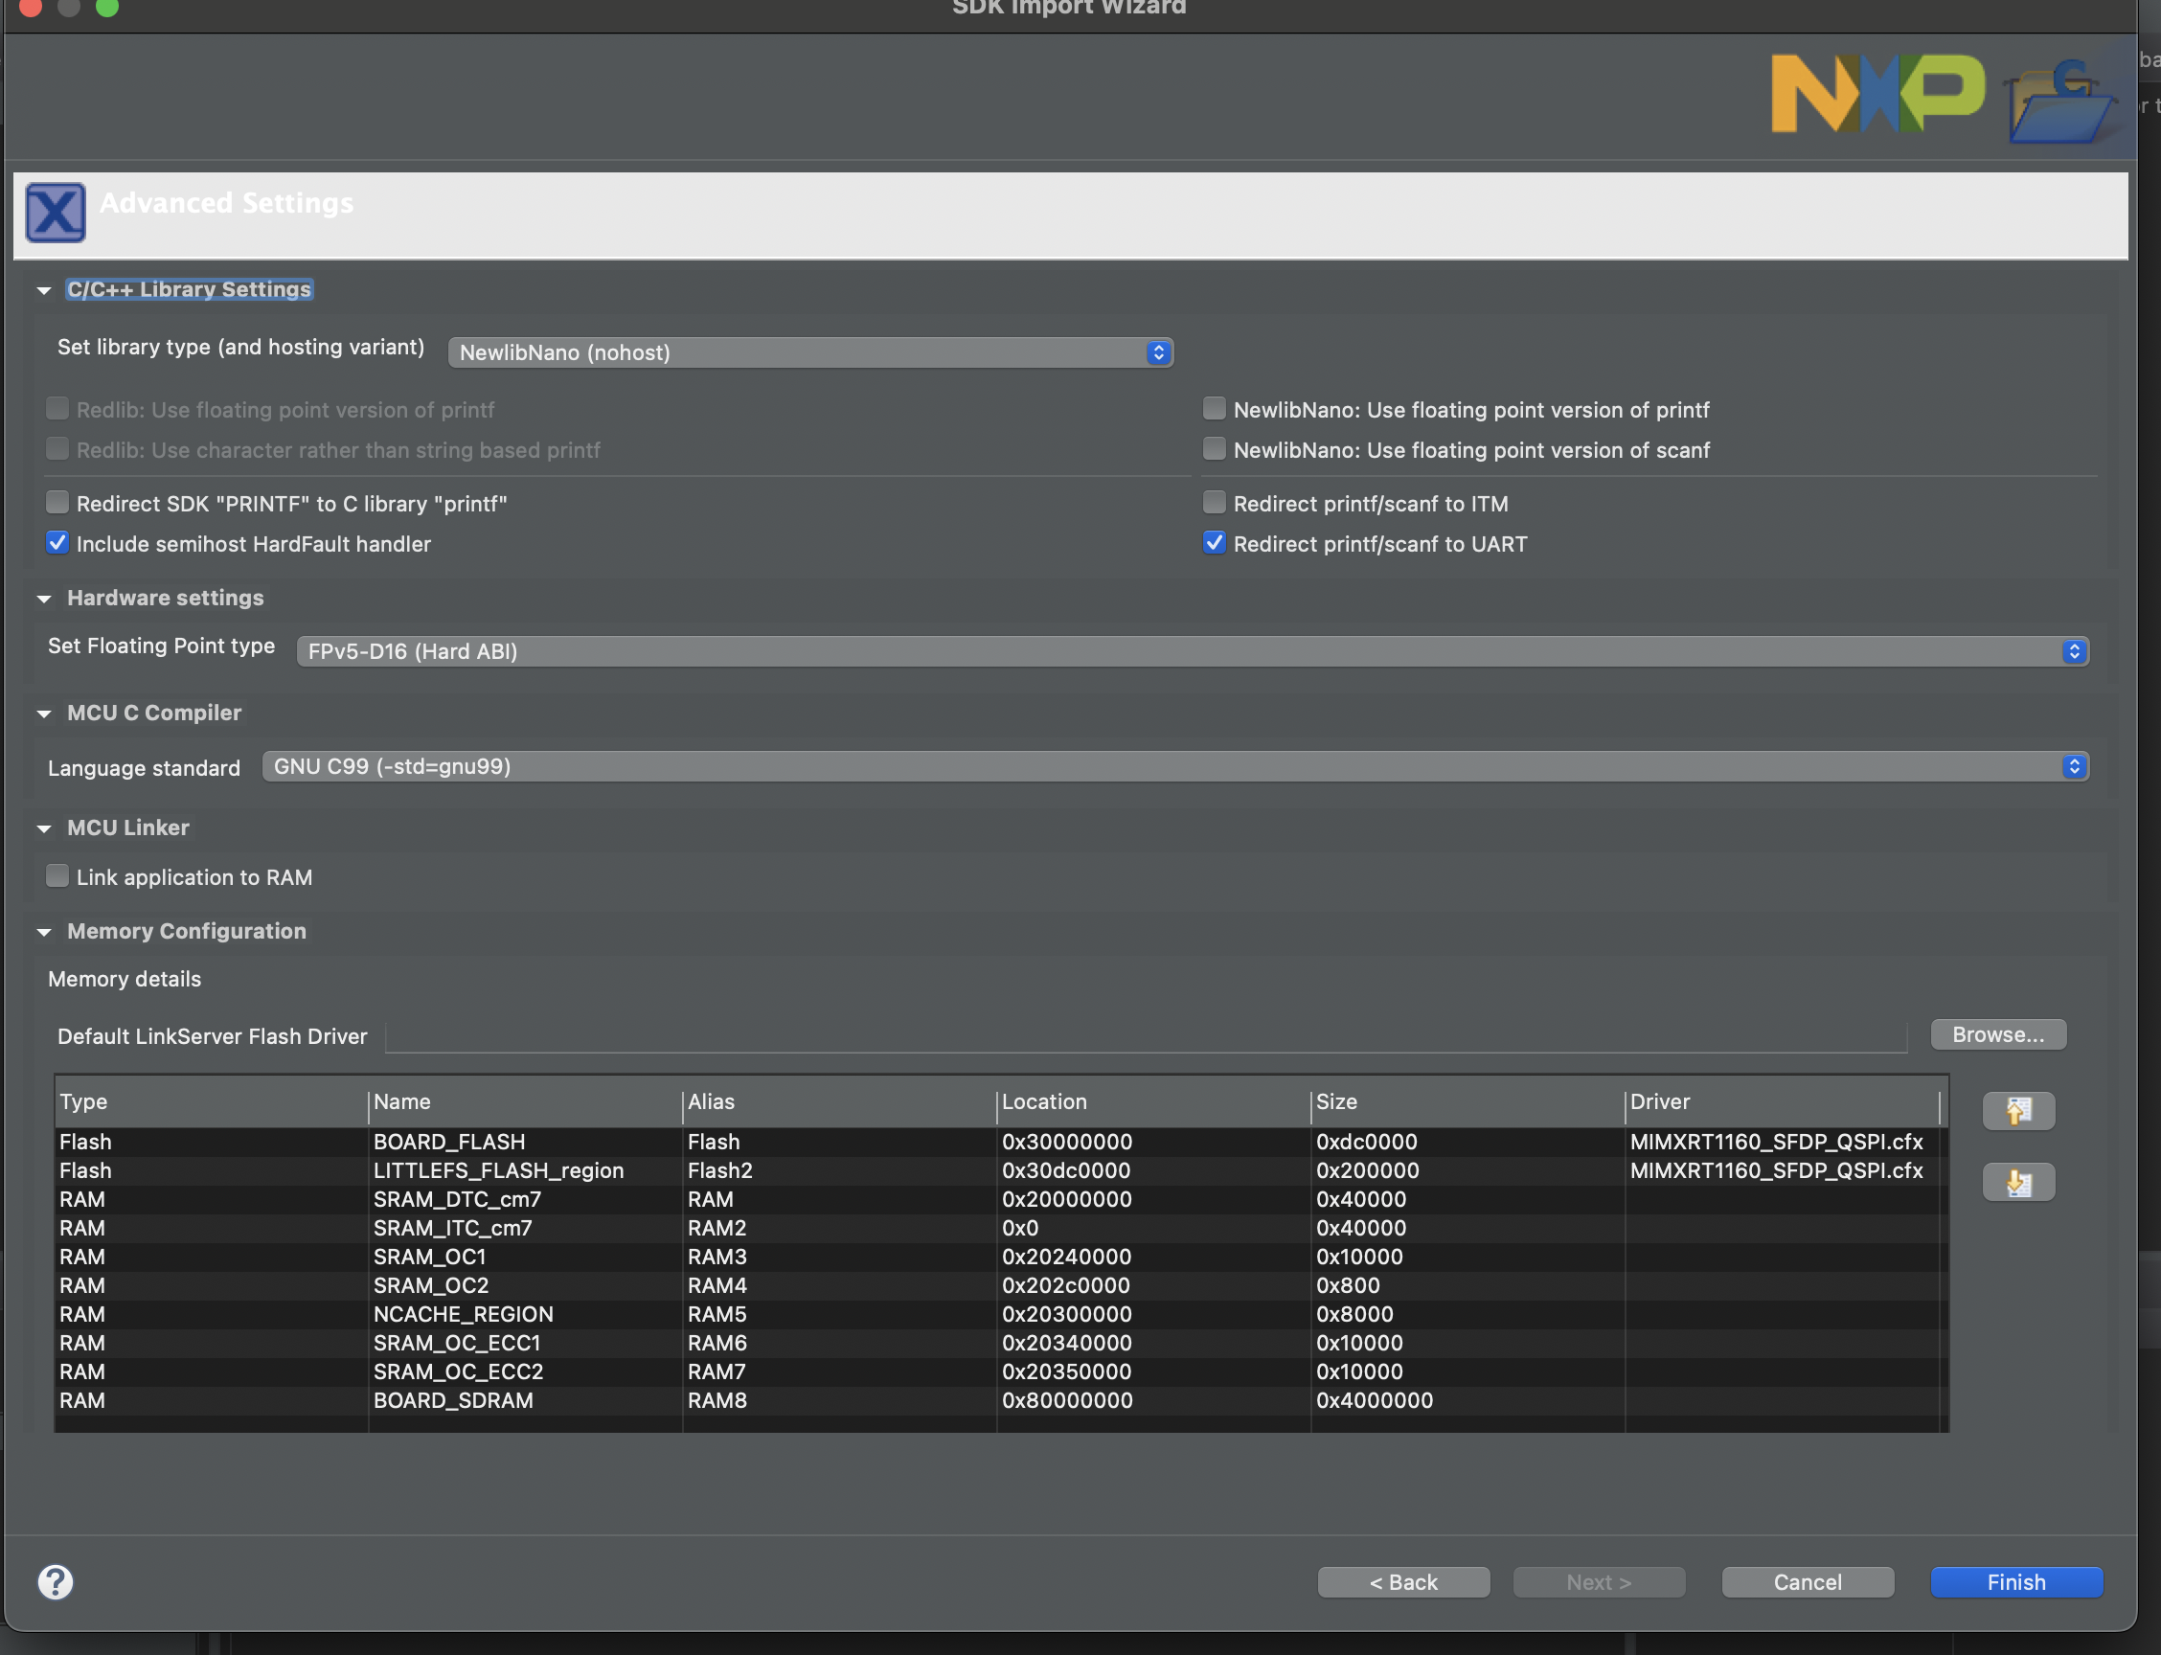Collapse the Hardware settings section
2161x1655 pixels.
pos(44,598)
